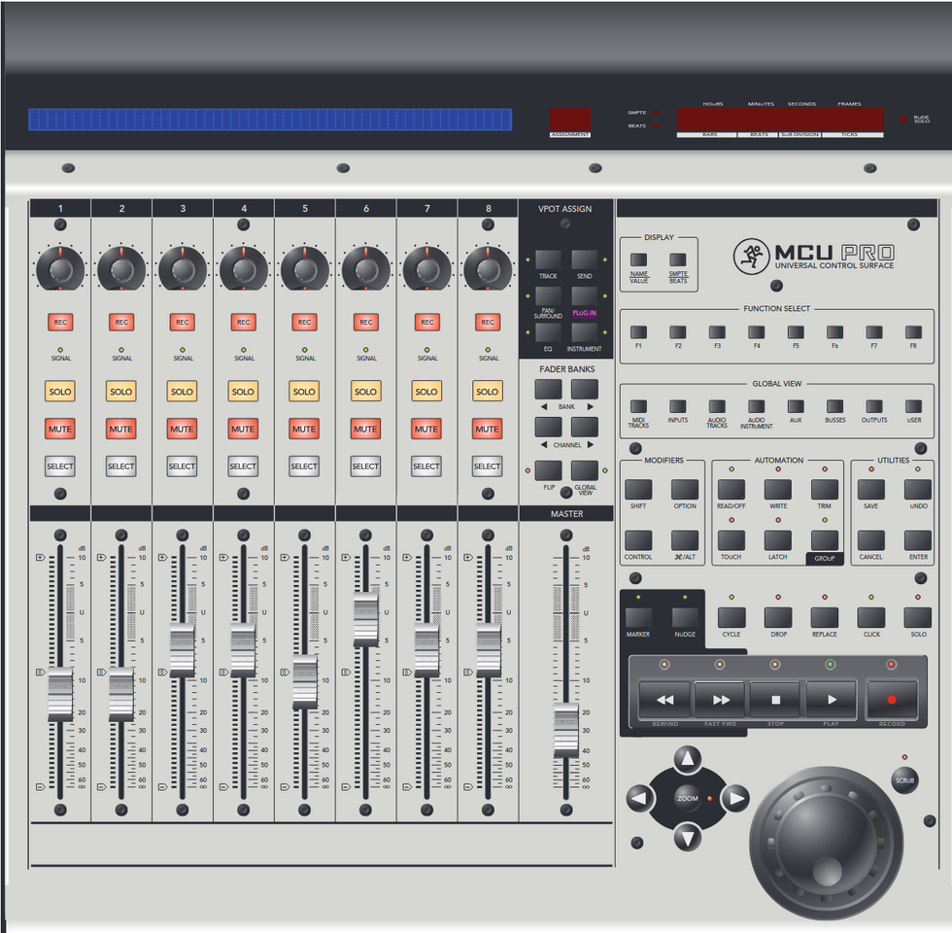Click the F8 function select button
952x933 pixels.
[914, 332]
